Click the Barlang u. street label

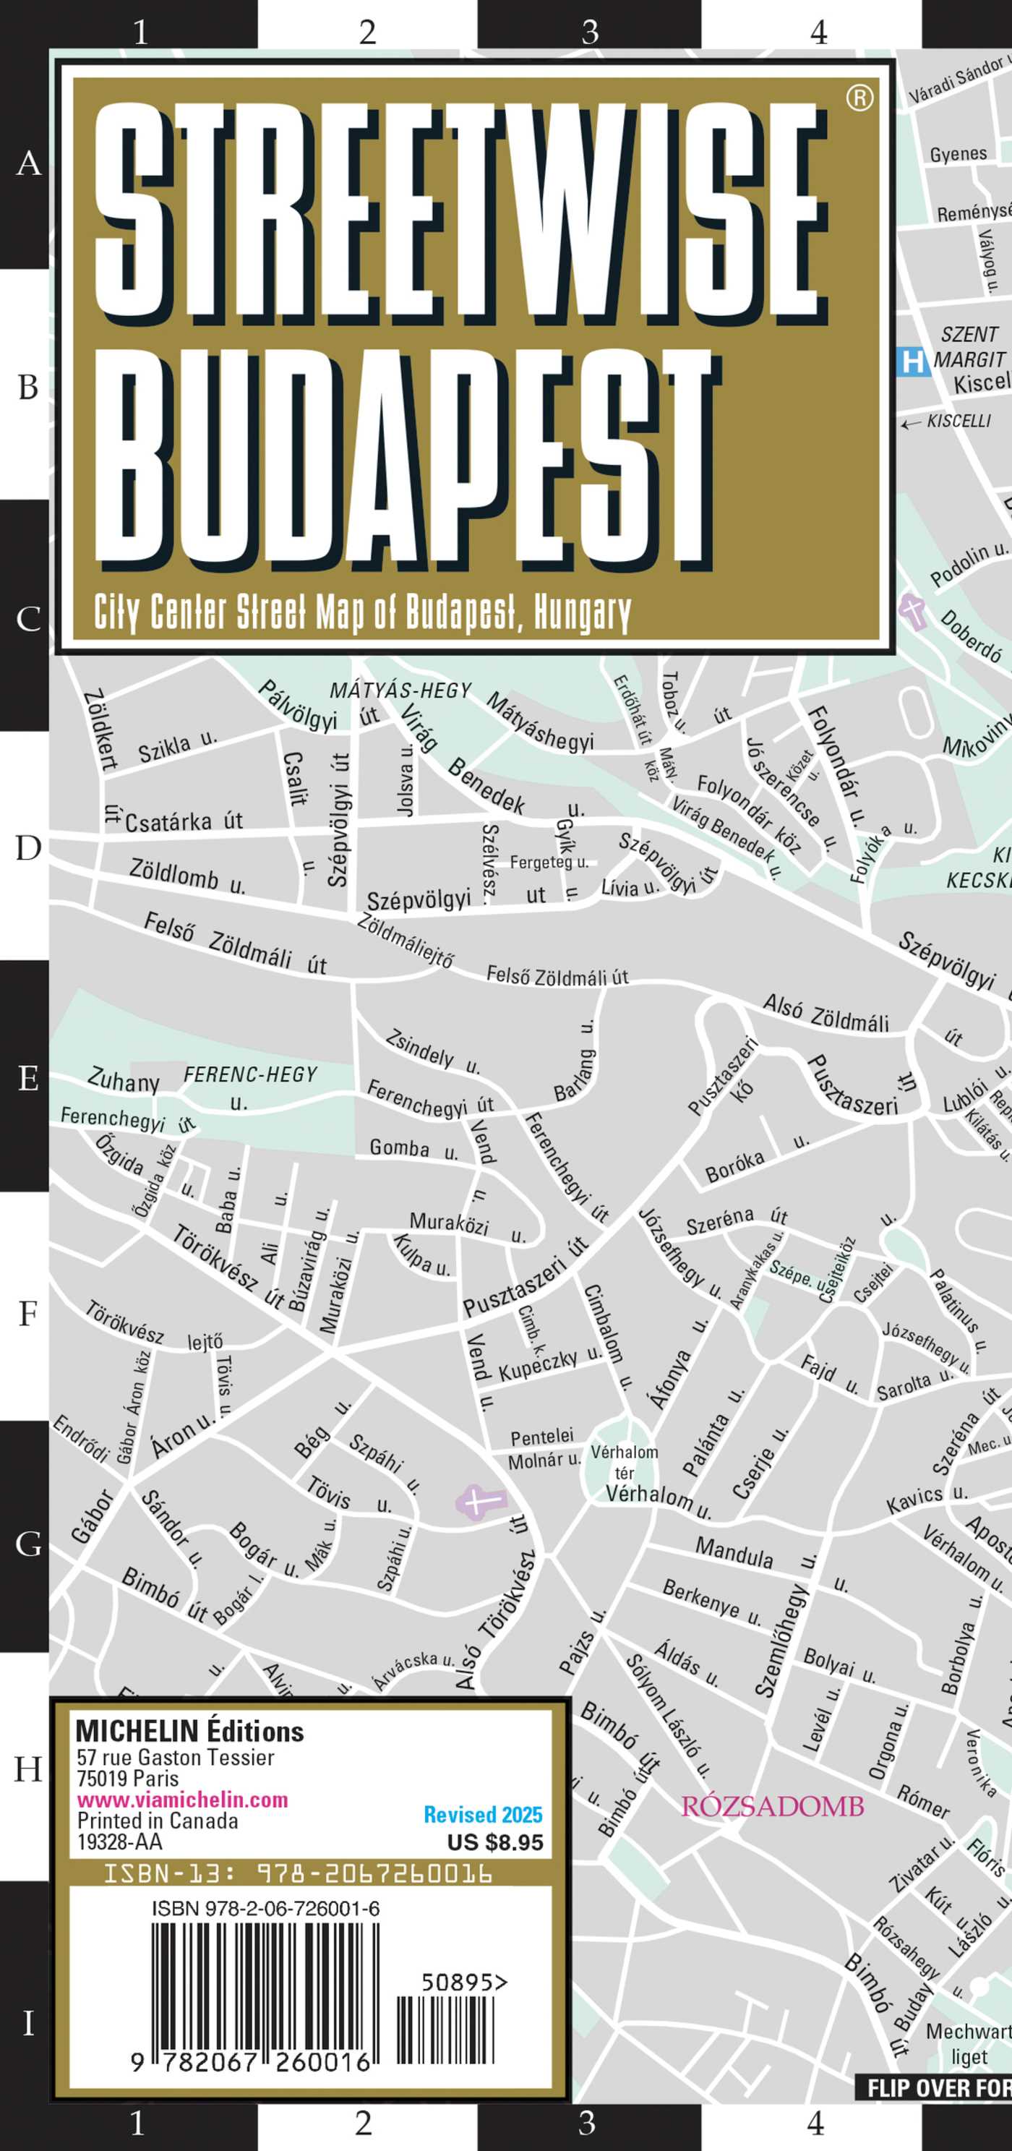[x=575, y=1061]
